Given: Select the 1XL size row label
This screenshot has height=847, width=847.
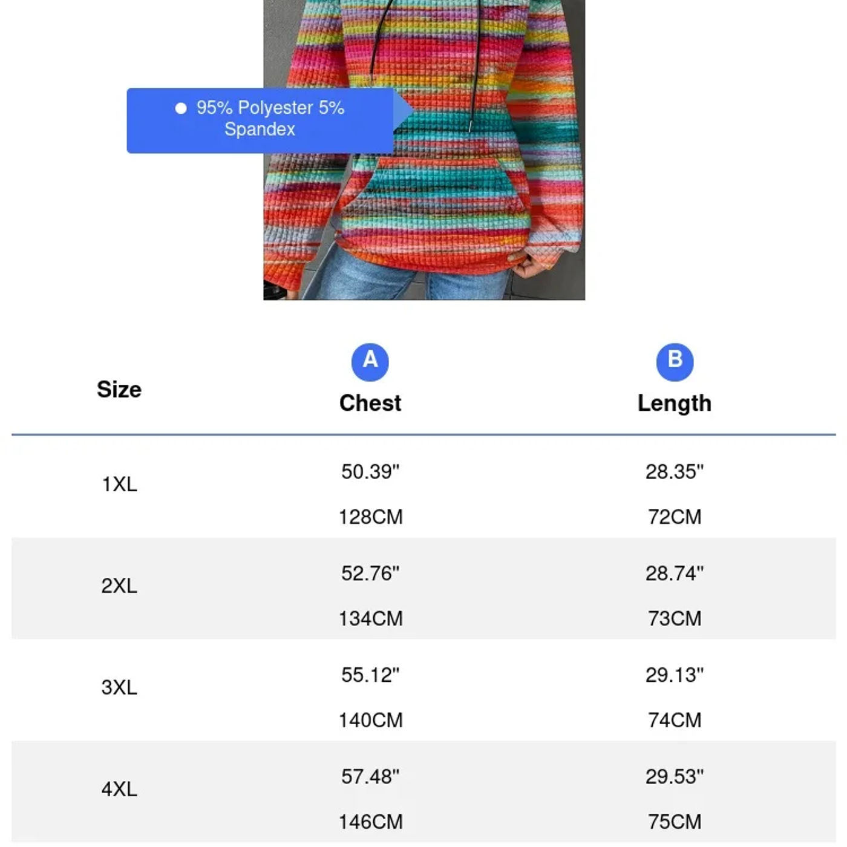Looking at the screenshot, I should (x=119, y=484).
